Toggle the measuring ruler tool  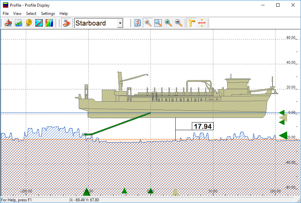coord(192,23)
